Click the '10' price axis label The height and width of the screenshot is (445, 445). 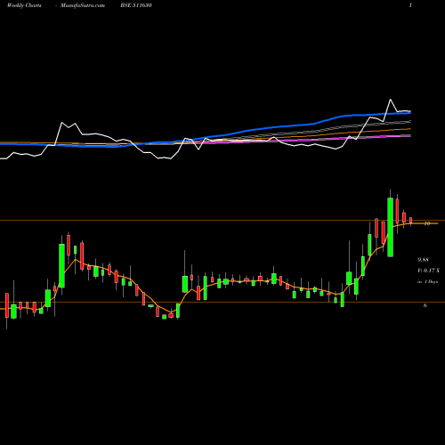tap(427, 223)
